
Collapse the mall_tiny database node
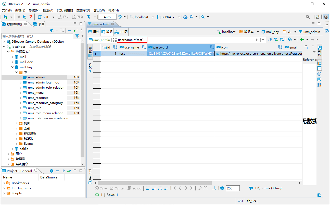pyautogui.click(x=12, y=67)
